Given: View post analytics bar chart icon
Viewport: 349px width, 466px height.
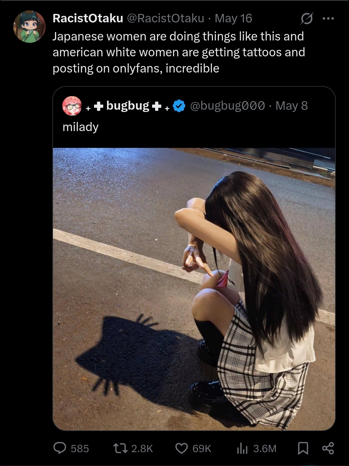Looking at the screenshot, I should coord(242,448).
